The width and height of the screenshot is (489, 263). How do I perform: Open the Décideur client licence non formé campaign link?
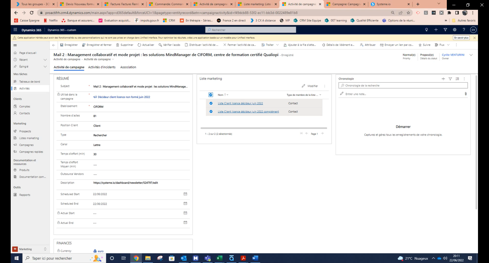124,97
